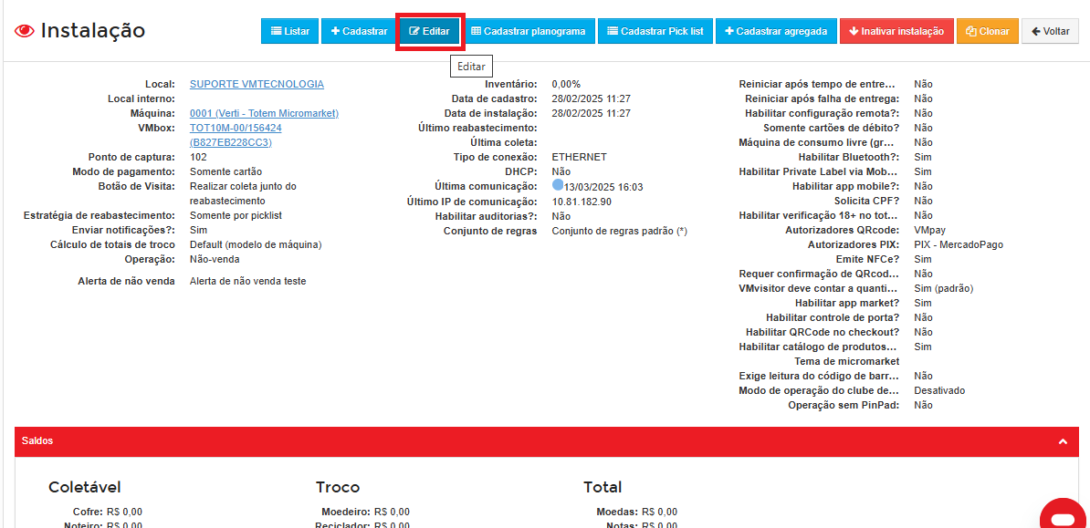Clone the installation with Clonar
This screenshot has height=528, width=1090.
(x=988, y=31)
